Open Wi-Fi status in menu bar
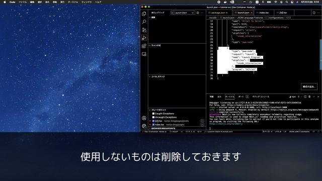The width and height of the screenshot is (322, 181). [x=276, y=2]
